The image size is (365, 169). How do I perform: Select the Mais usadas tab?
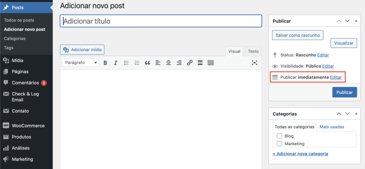[x=332, y=127]
